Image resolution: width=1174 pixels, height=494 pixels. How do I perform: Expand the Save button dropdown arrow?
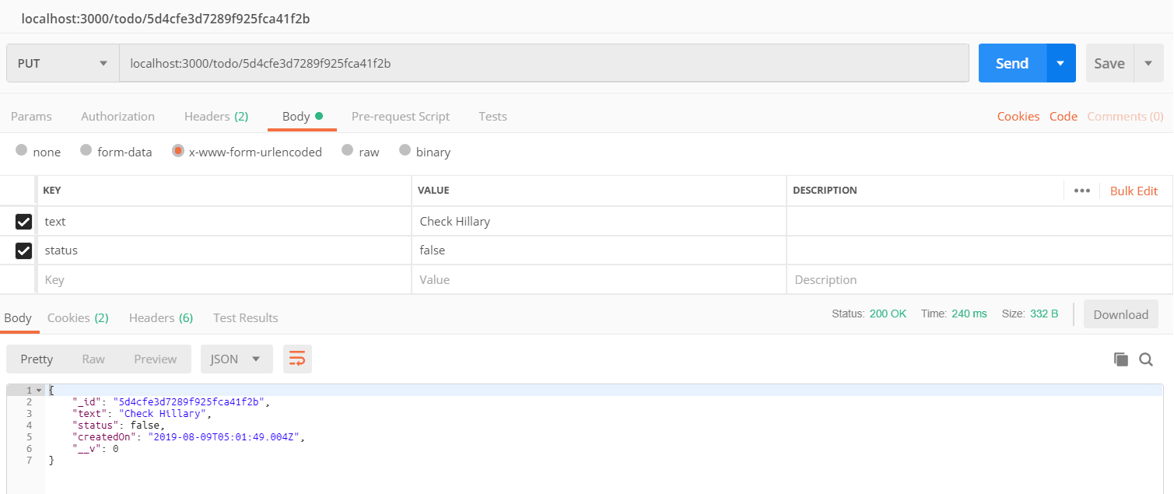pos(1148,63)
